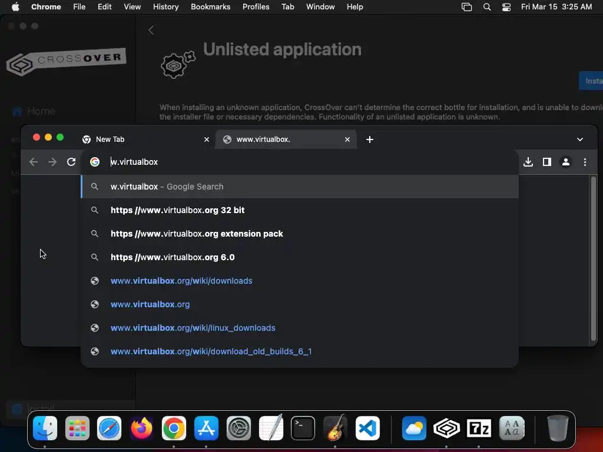The height and width of the screenshot is (452, 603).
Task: Open CrossOver from the Dock
Action: click(x=446, y=428)
